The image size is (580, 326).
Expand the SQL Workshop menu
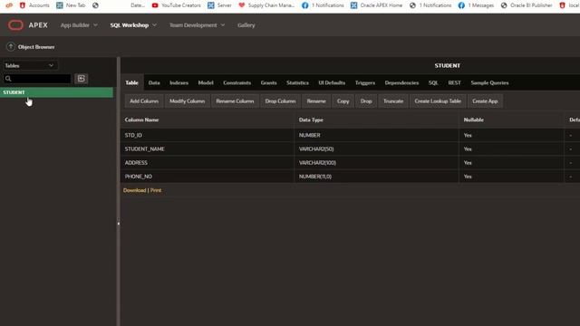(133, 25)
